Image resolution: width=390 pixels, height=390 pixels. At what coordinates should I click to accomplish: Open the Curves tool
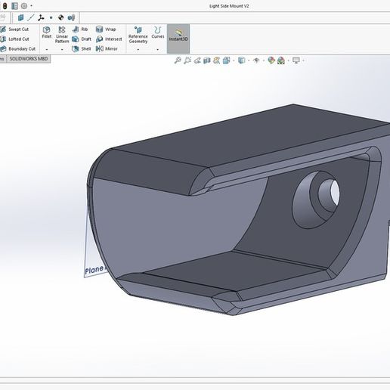point(158,32)
